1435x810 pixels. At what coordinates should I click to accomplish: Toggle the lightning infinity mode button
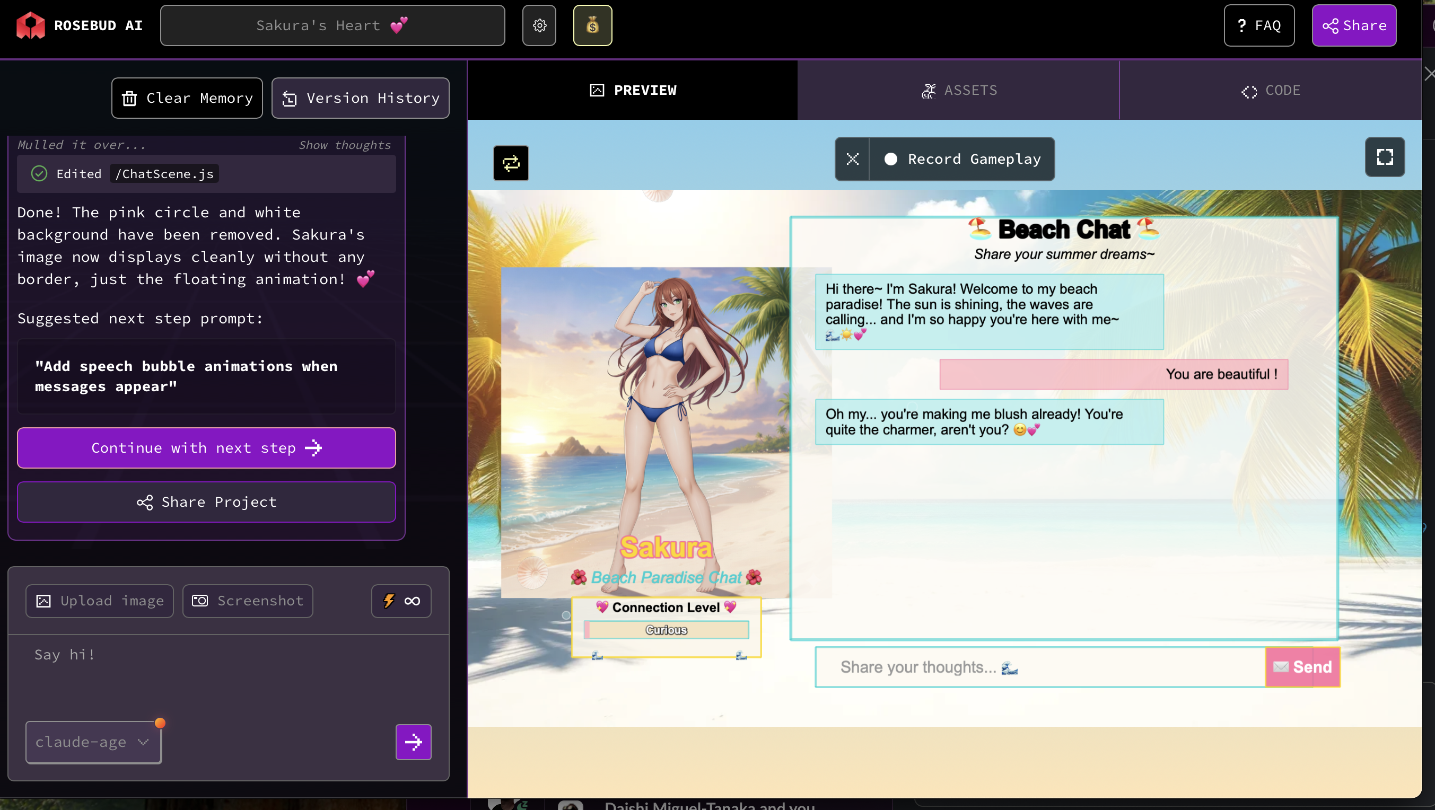tap(400, 601)
